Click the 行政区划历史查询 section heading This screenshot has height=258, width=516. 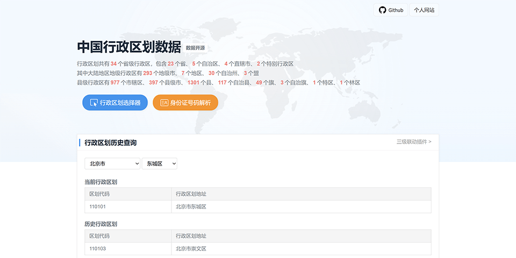[110, 142]
